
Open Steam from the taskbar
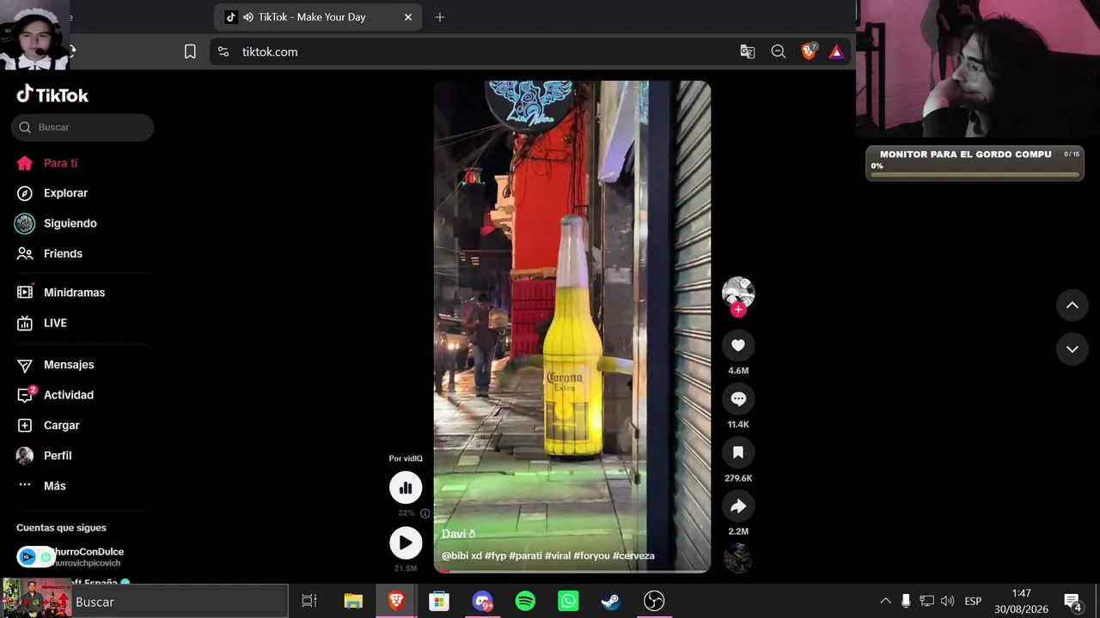(x=611, y=602)
